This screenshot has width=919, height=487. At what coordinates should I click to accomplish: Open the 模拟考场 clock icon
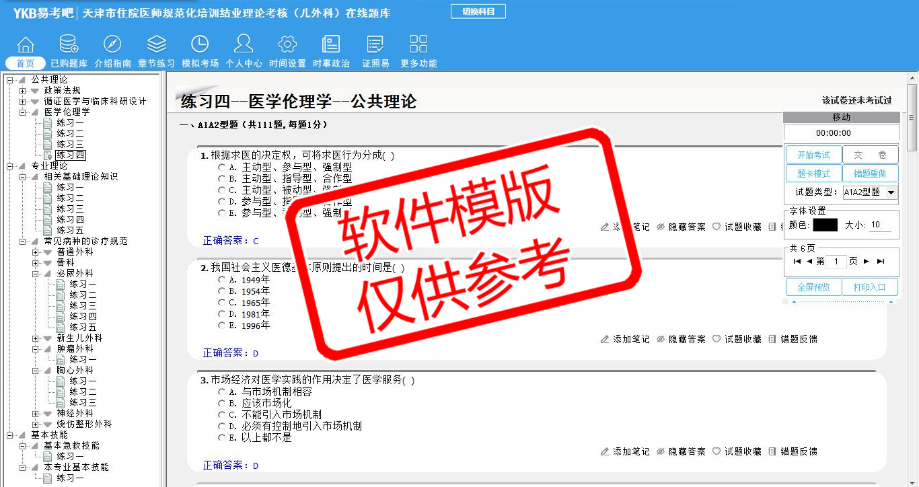(x=200, y=45)
